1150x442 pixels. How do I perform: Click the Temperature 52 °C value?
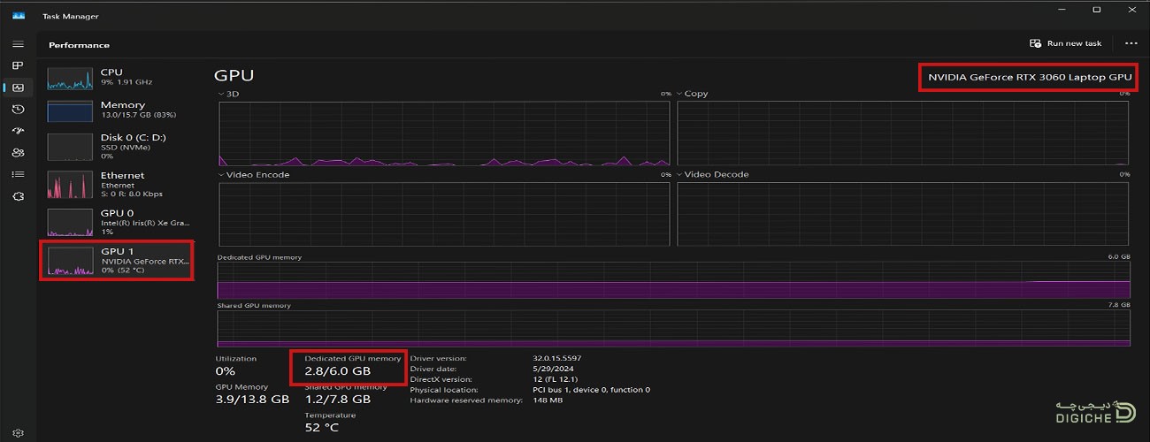[x=321, y=428]
